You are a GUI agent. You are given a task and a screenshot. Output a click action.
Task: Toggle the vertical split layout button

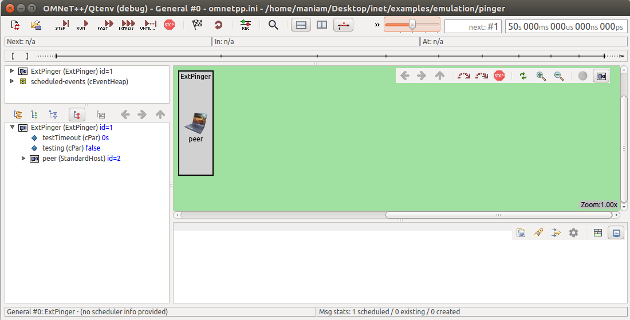click(x=322, y=25)
